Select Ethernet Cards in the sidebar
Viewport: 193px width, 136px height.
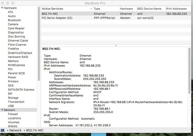18,41
